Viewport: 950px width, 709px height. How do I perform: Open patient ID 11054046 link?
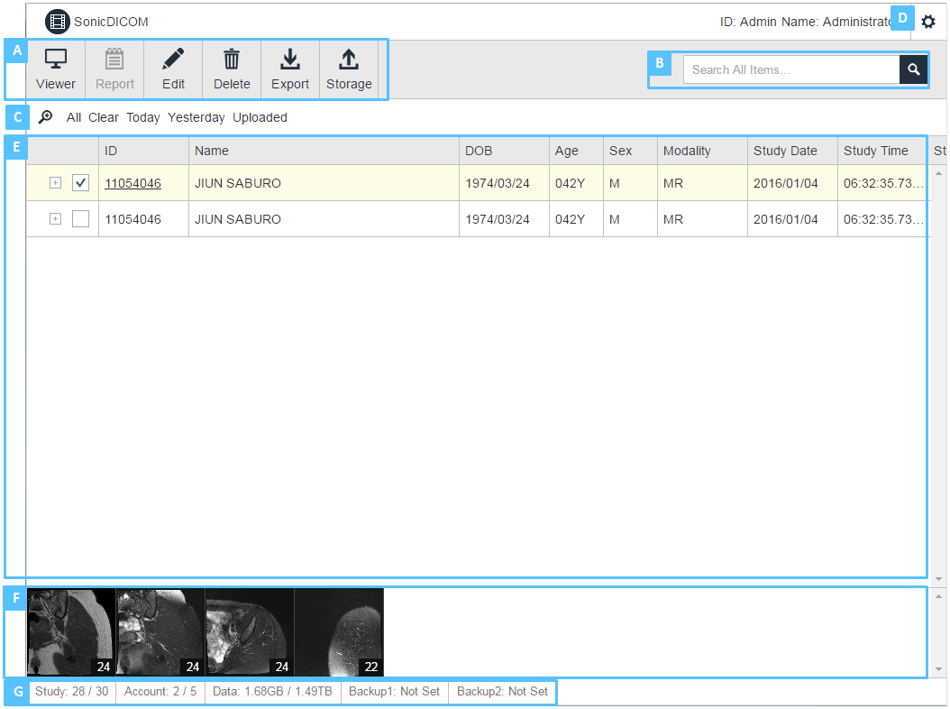[132, 182]
